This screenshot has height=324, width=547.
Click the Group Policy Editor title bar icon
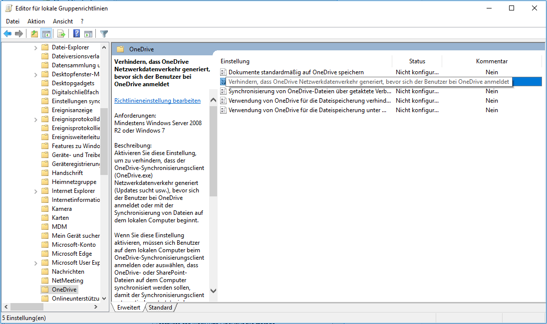pos(8,8)
